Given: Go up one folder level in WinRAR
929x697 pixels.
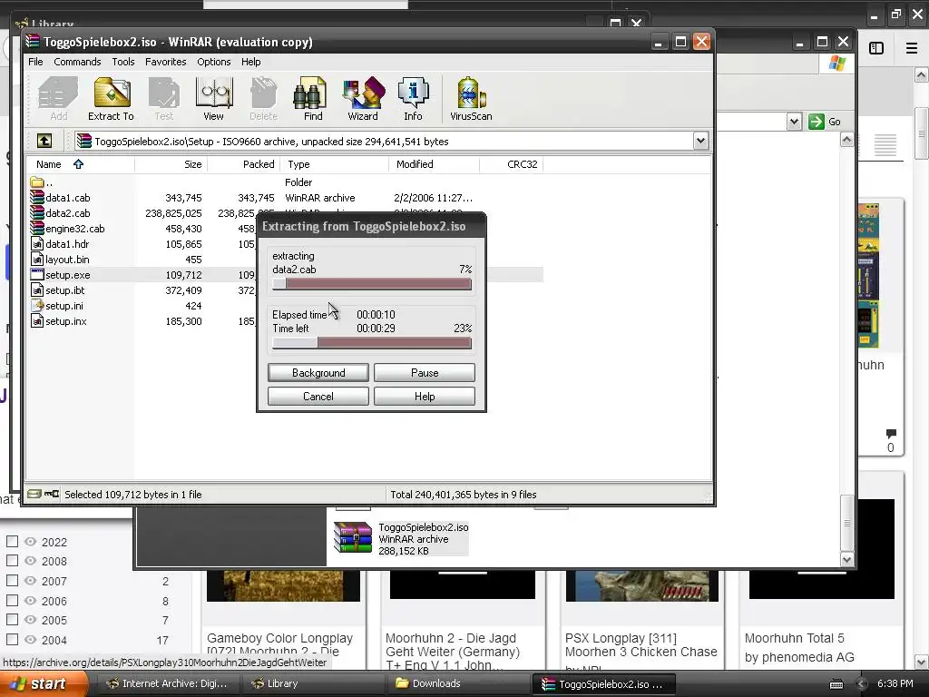Looking at the screenshot, I should [x=44, y=141].
